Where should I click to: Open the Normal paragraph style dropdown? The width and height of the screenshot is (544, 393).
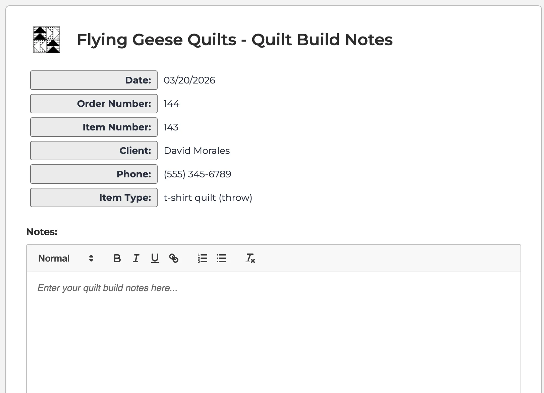[54, 258]
